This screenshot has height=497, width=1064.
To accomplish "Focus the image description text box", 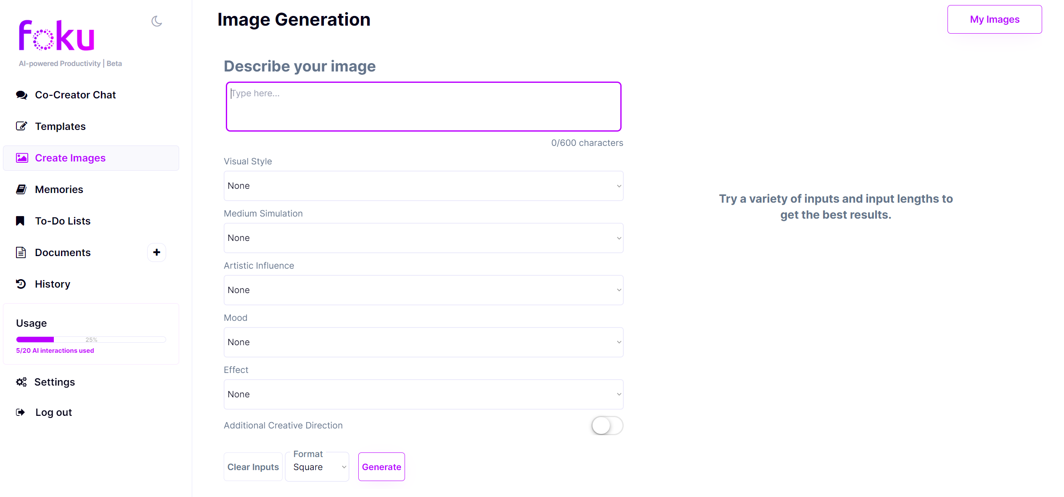I will click(x=423, y=107).
